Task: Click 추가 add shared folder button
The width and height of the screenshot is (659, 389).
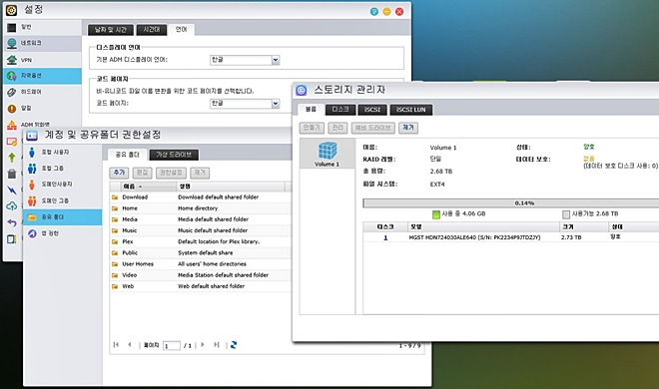Action: click(x=119, y=173)
